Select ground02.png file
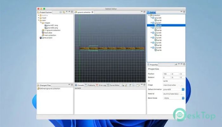The width and height of the screenshot is (222, 127). point(52,28)
